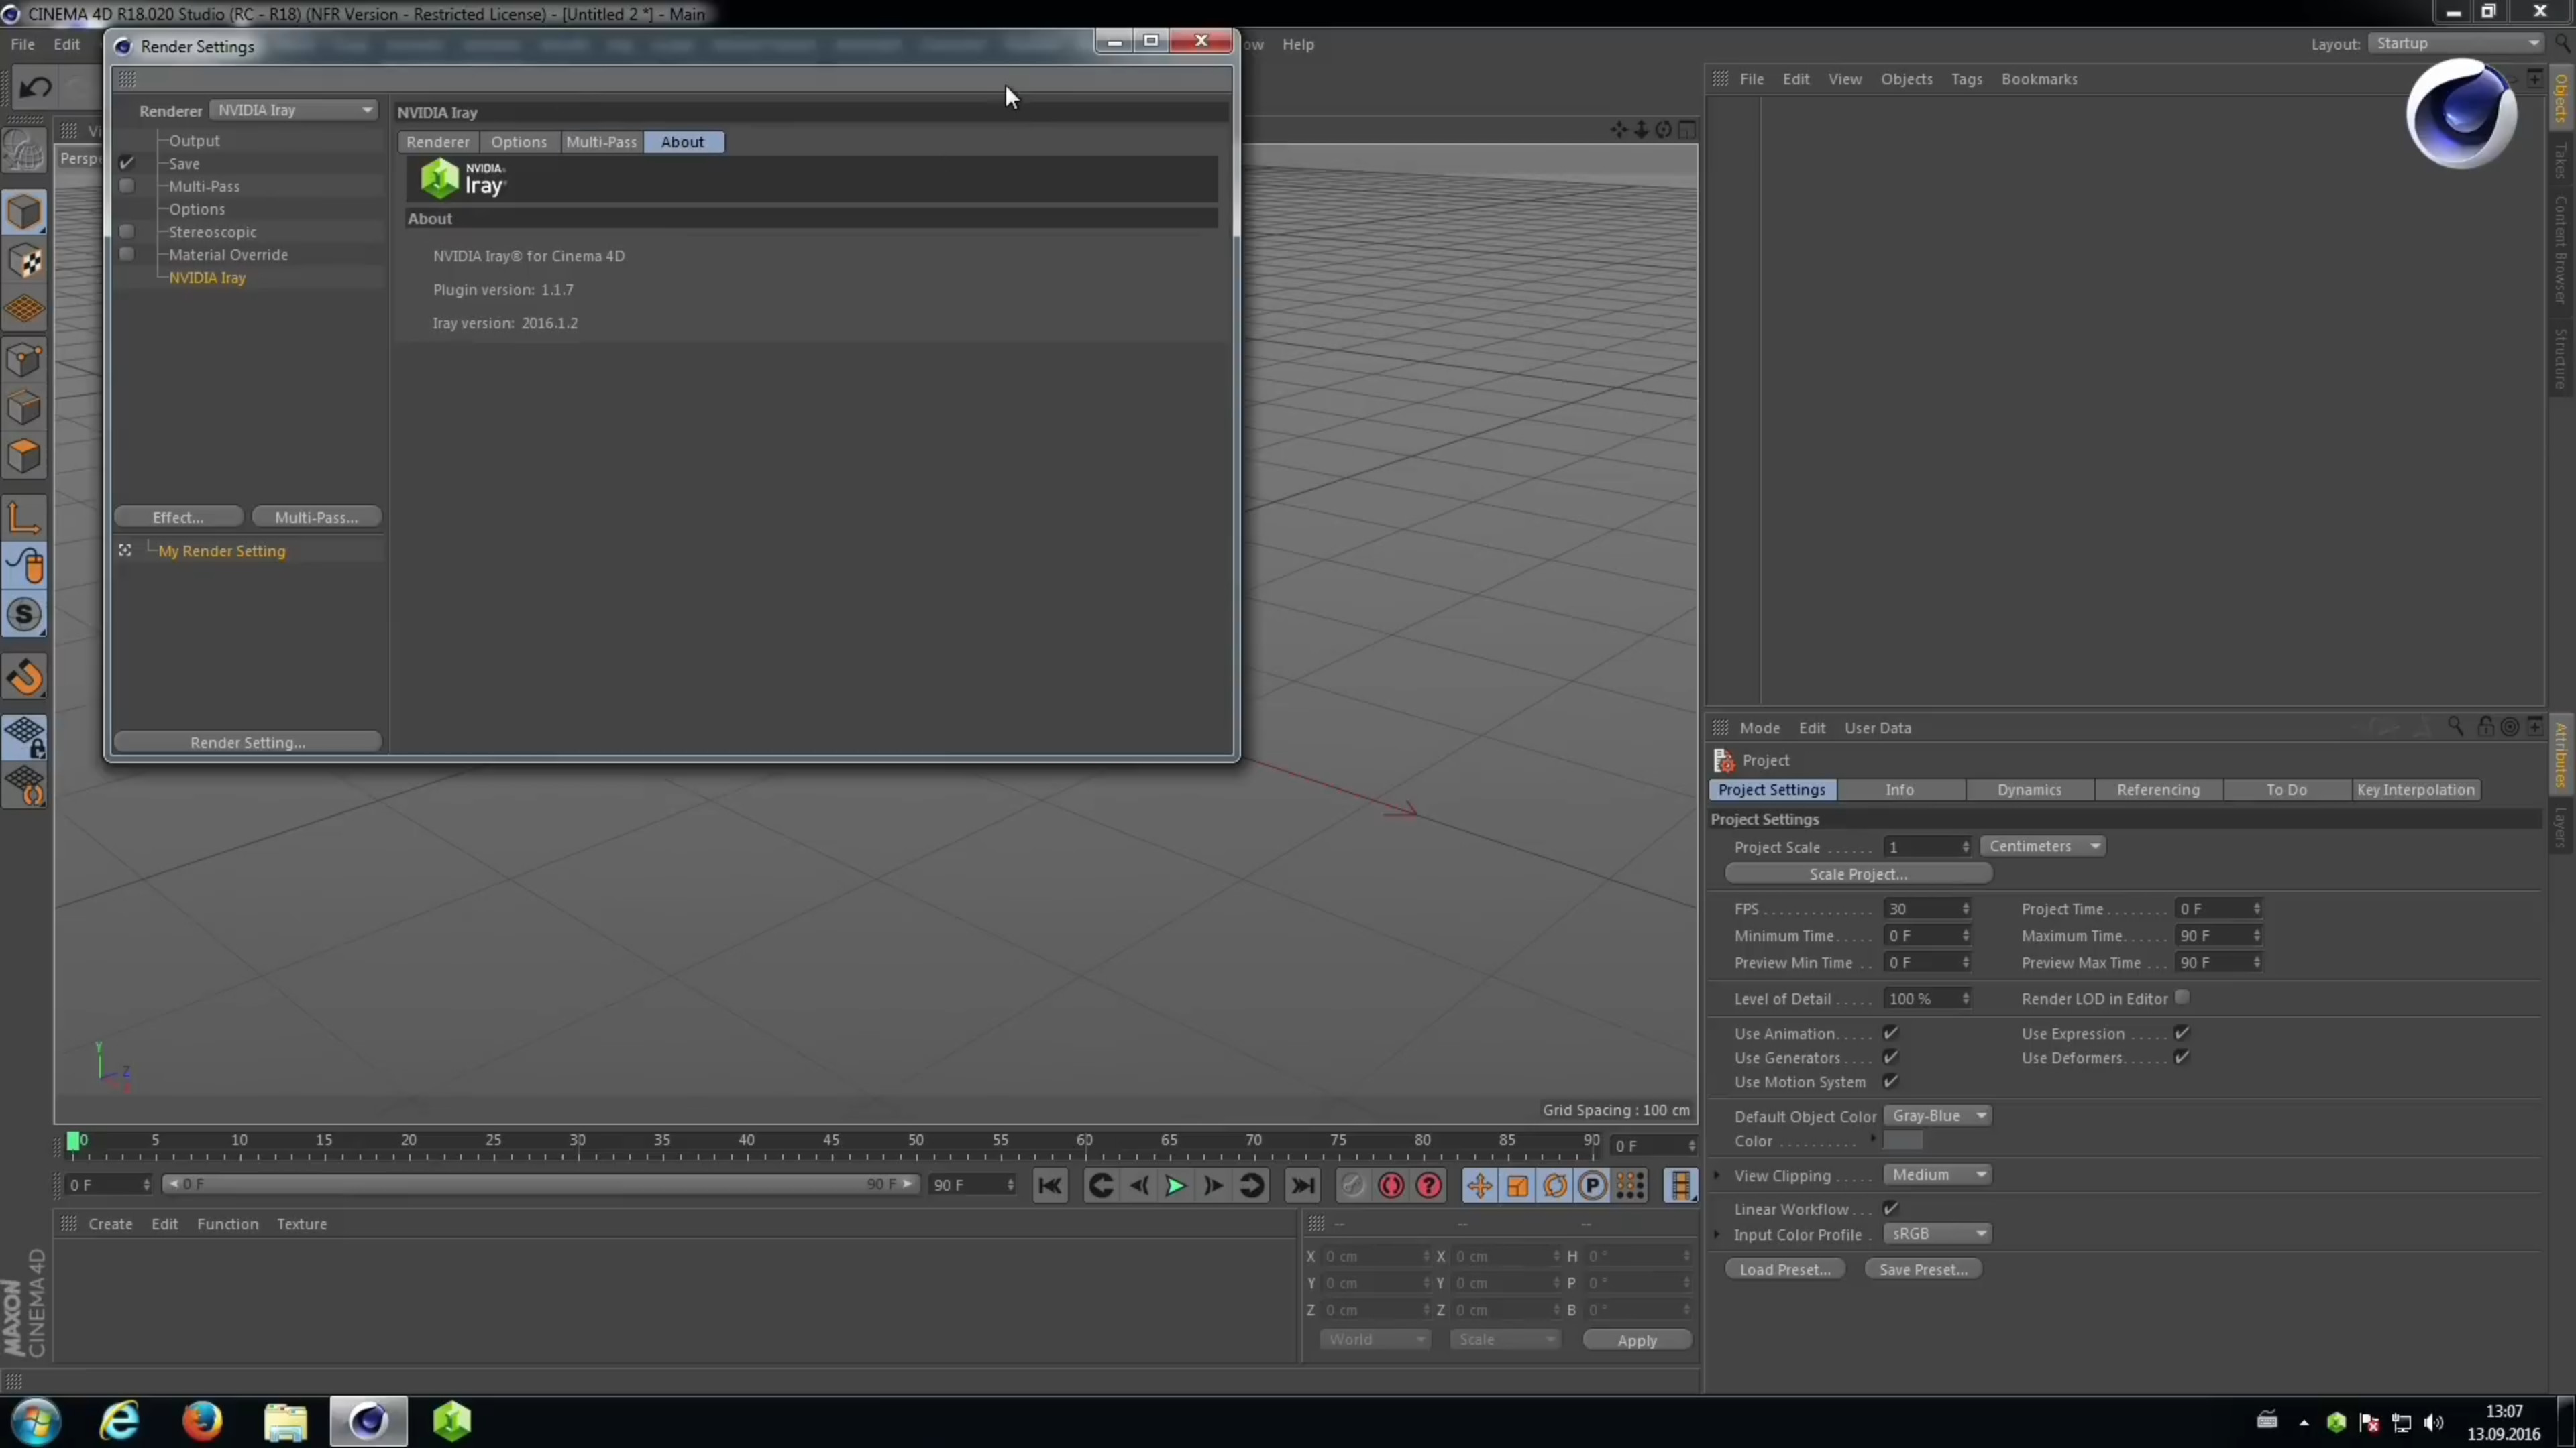Toggle the Use Generators checkbox
Screen dimensions: 2576x1448
[1890, 1057]
